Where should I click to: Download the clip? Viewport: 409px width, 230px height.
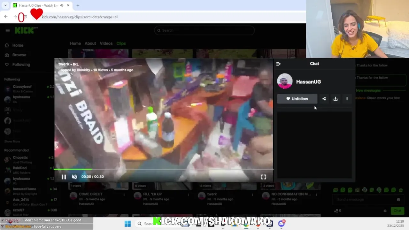pos(336,99)
